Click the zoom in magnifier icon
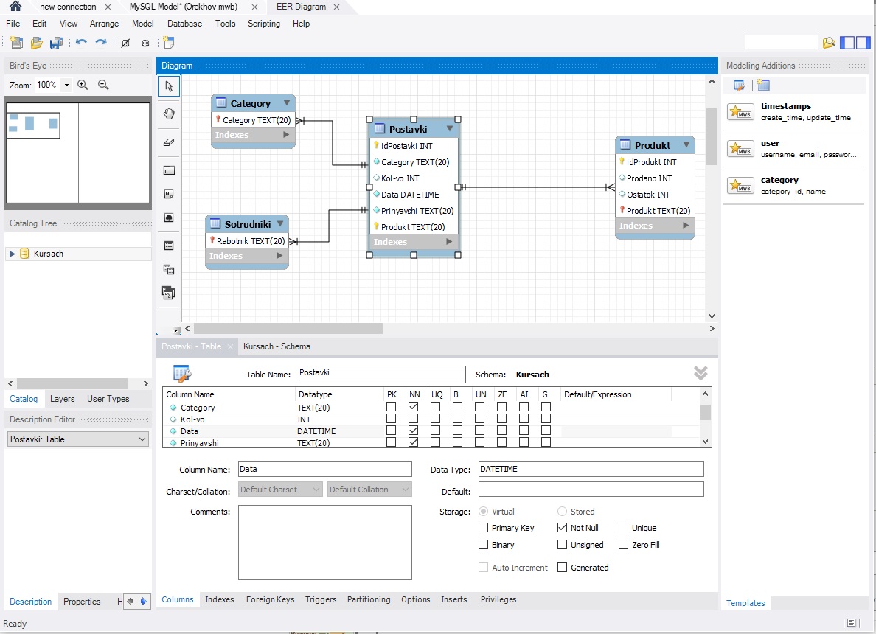Viewport: 876px width, 634px height. coord(83,85)
